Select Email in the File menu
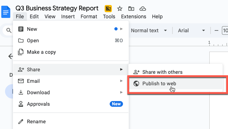 click(71, 81)
